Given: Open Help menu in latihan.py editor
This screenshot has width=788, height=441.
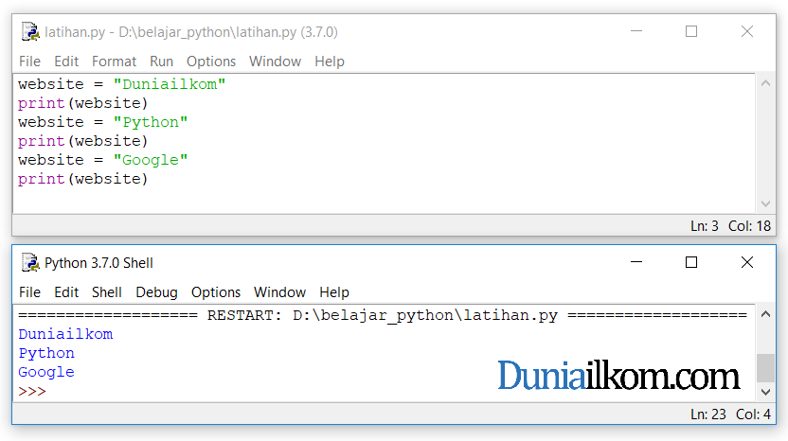Looking at the screenshot, I should click(330, 62).
